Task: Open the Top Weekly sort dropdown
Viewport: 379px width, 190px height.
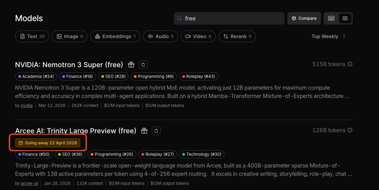Action: (x=329, y=36)
